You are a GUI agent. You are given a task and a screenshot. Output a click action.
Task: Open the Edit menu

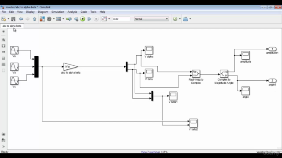coord(11,12)
